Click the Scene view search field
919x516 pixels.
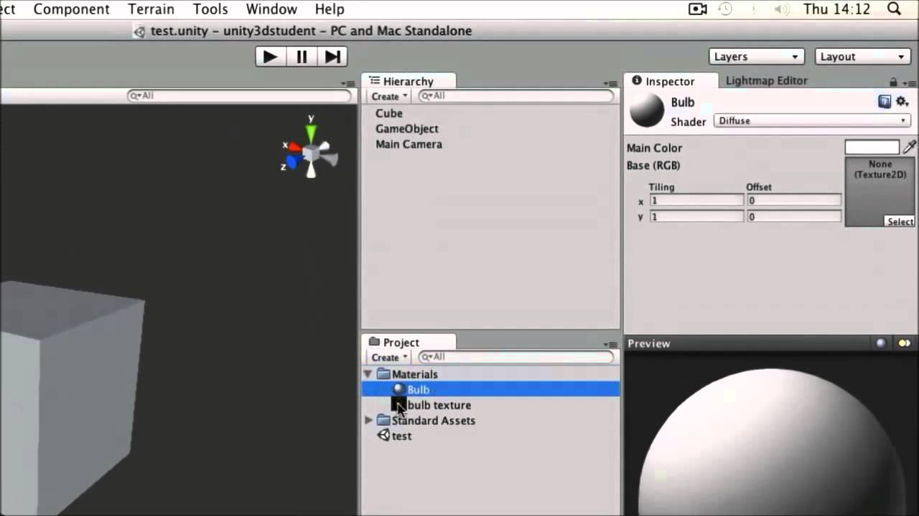click(240, 96)
